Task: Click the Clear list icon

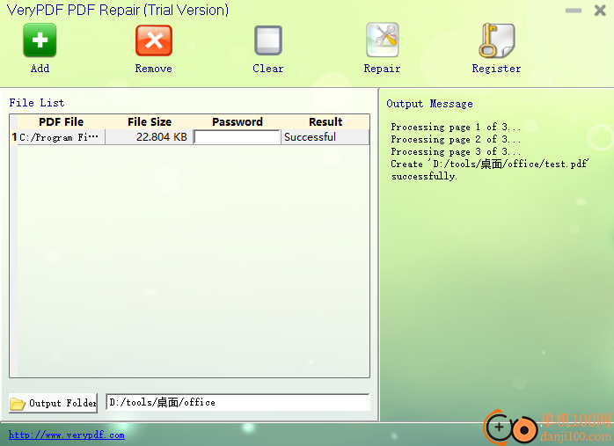Action: (x=268, y=40)
